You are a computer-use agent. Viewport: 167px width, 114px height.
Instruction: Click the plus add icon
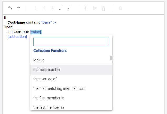click(x=36, y=8)
